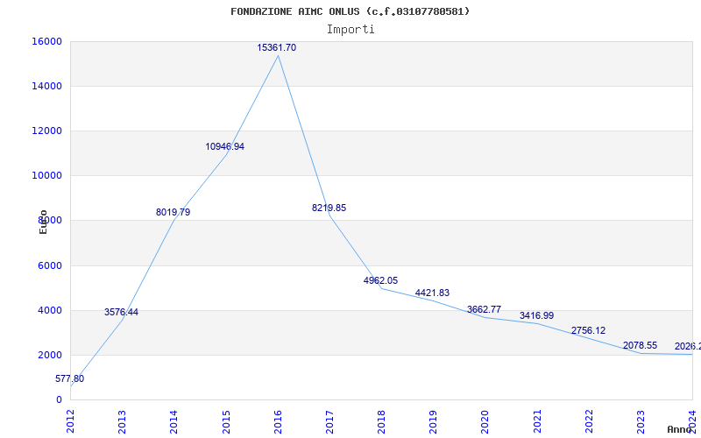Select the 10946.94 data label
The image size is (701, 438).
point(225,146)
